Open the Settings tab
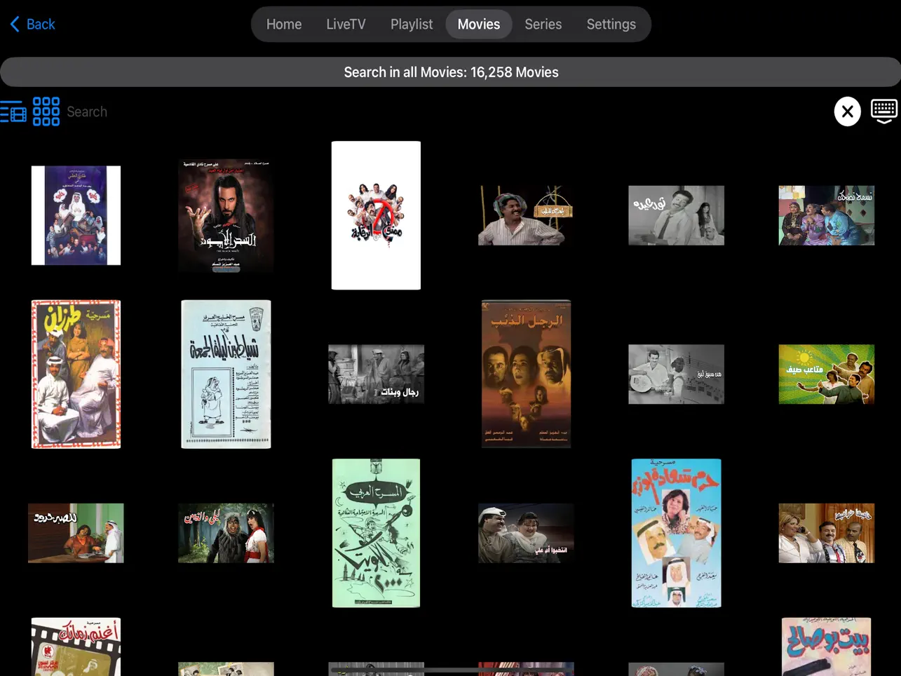This screenshot has width=901, height=676. [x=611, y=25]
